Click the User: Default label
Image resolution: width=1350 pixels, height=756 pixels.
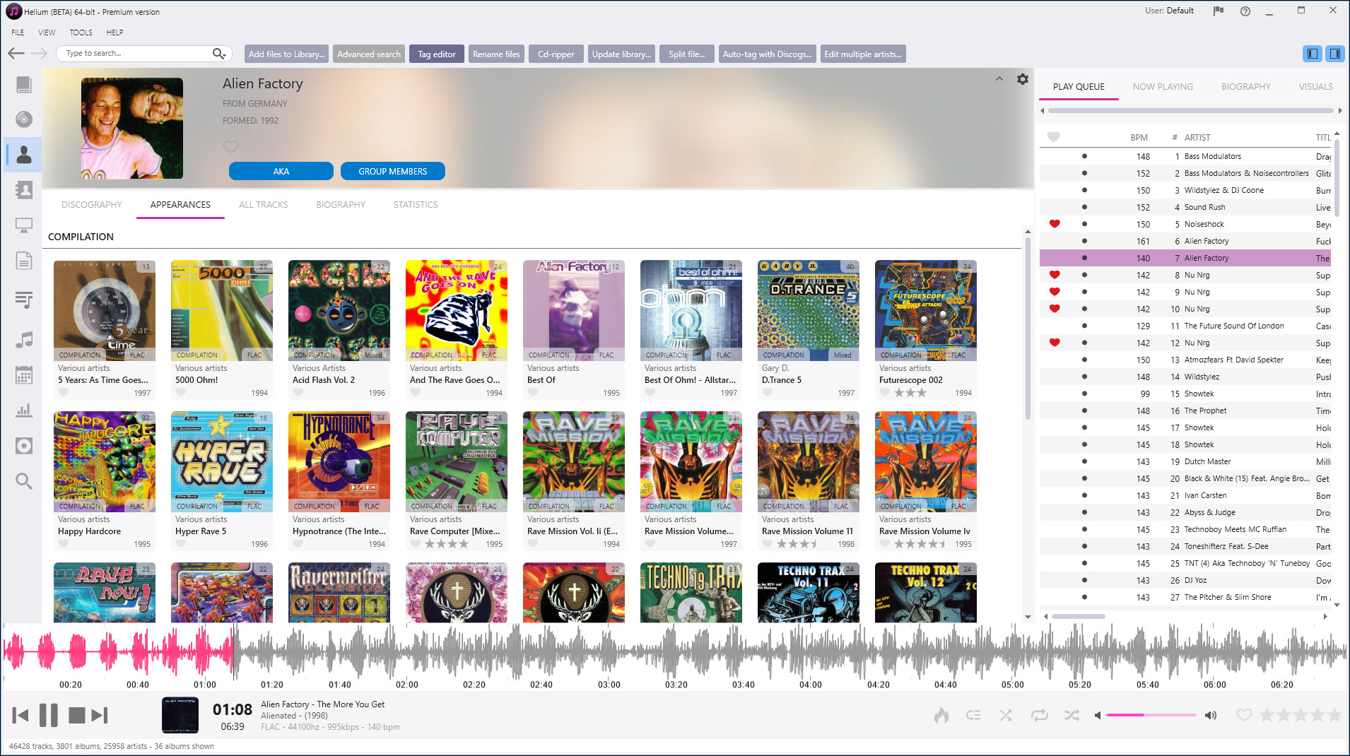1169,11
